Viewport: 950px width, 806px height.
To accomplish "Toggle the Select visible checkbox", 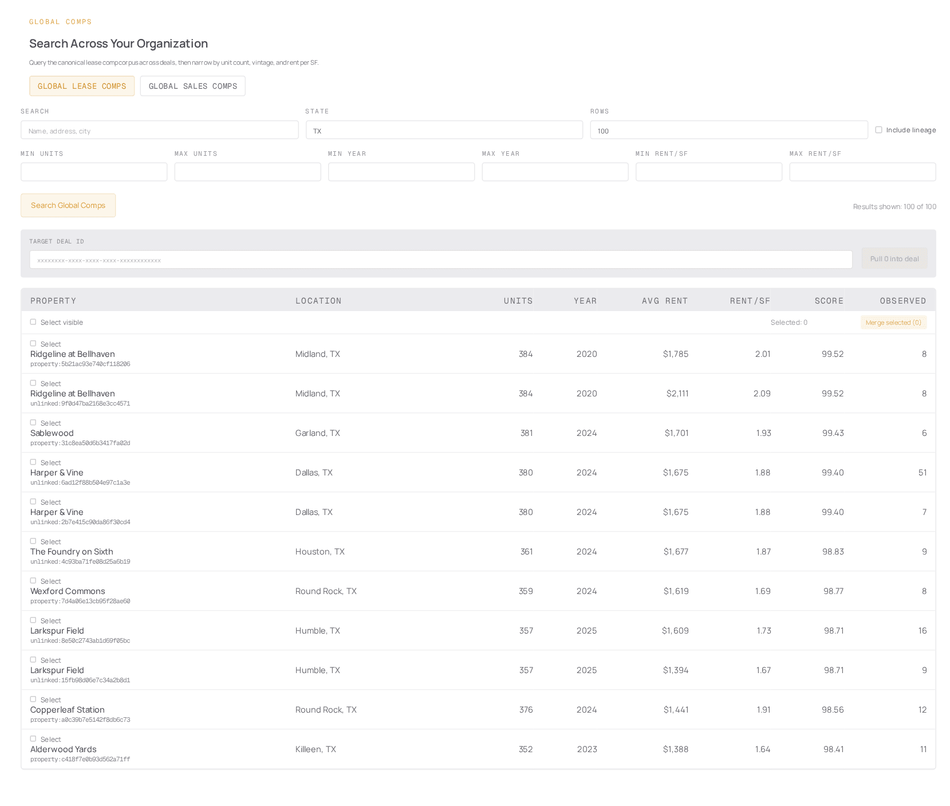I will coord(33,322).
